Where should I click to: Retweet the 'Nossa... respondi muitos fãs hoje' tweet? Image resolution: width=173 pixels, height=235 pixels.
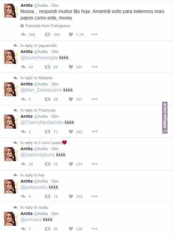click(x=48, y=34)
